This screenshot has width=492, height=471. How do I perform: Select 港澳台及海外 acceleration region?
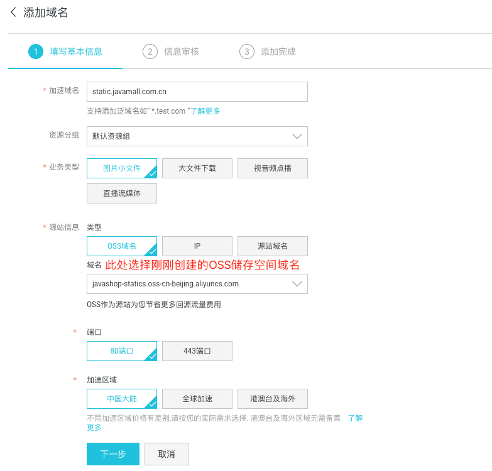point(272,399)
